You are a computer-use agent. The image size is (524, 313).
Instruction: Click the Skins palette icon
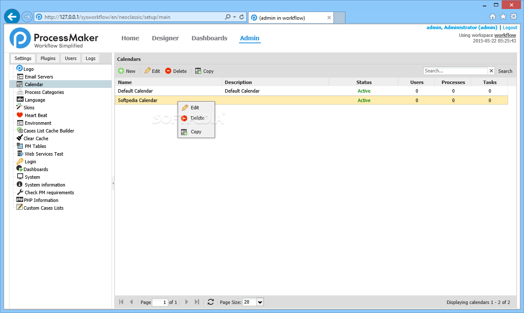19,107
